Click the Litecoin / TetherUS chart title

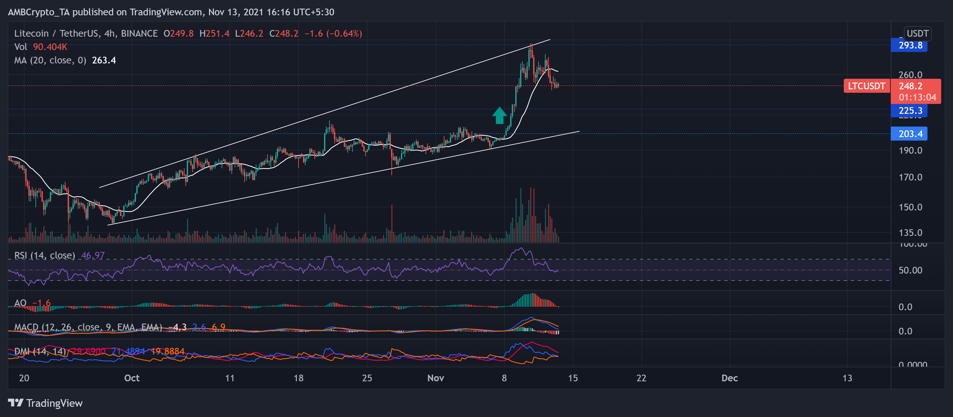[x=86, y=33]
